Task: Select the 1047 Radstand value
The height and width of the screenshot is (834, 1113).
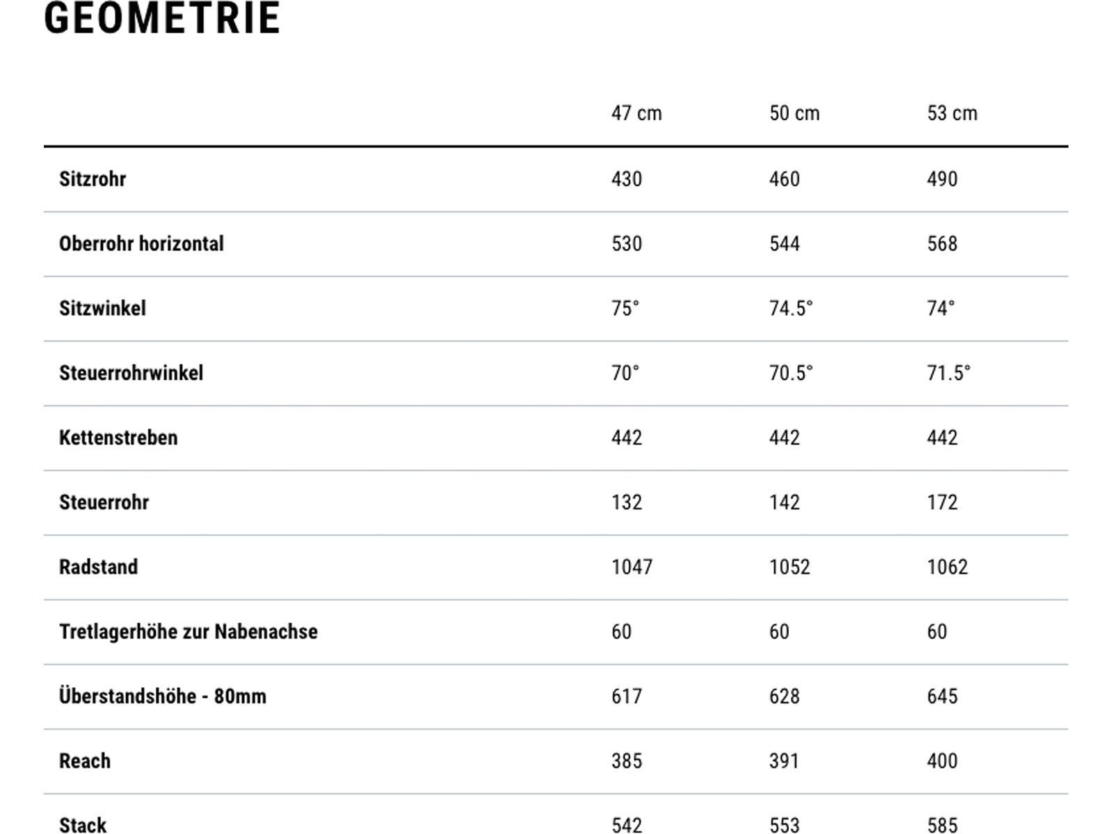Action: pyautogui.click(x=632, y=567)
